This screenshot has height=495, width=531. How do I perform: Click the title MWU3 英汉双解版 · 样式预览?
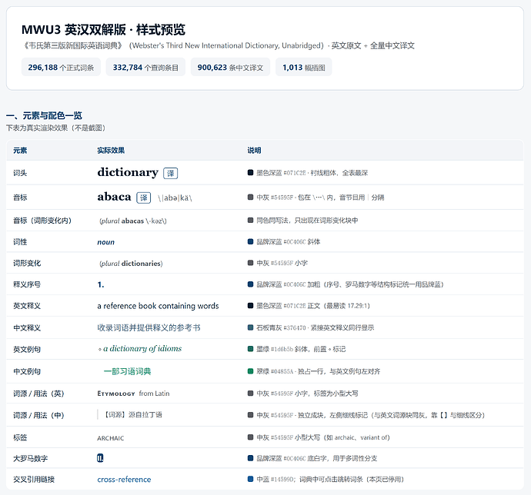[103, 30]
